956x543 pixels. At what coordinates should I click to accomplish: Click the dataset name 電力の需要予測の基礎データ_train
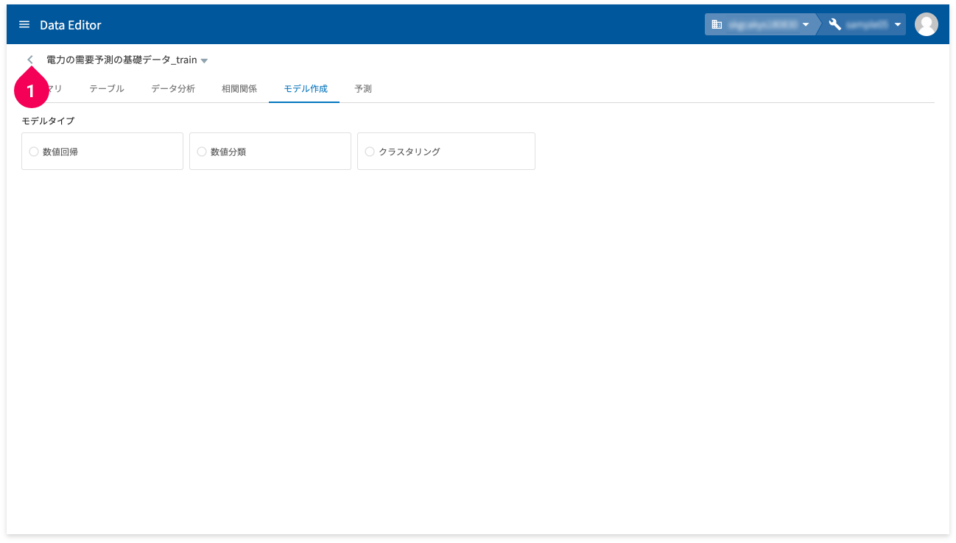pyautogui.click(x=122, y=60)
